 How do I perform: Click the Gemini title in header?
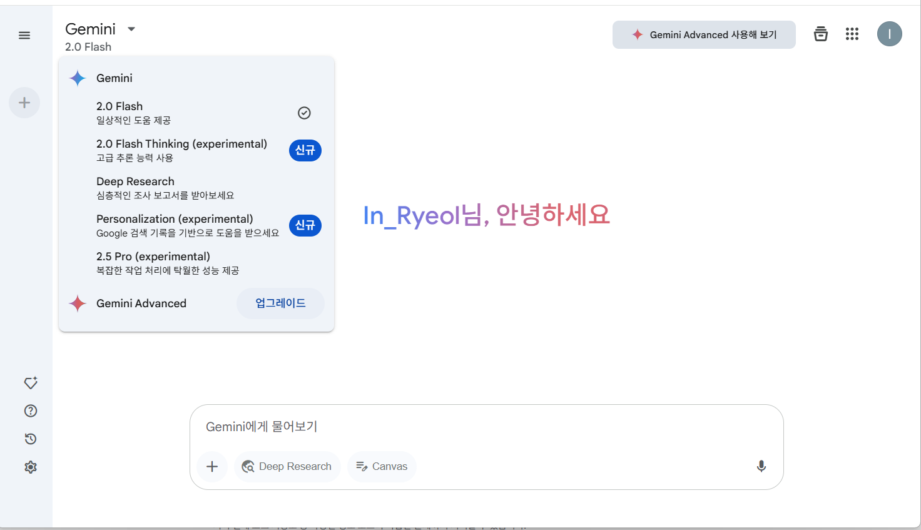91,29
